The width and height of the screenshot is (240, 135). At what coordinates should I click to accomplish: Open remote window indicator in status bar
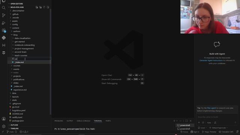tap(3, 132)
